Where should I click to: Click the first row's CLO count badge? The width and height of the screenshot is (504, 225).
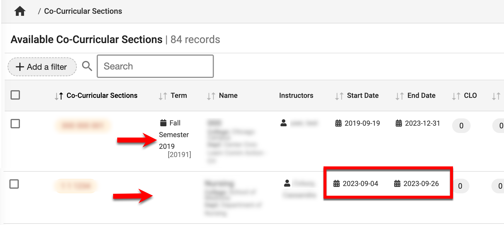pos(461,126)
